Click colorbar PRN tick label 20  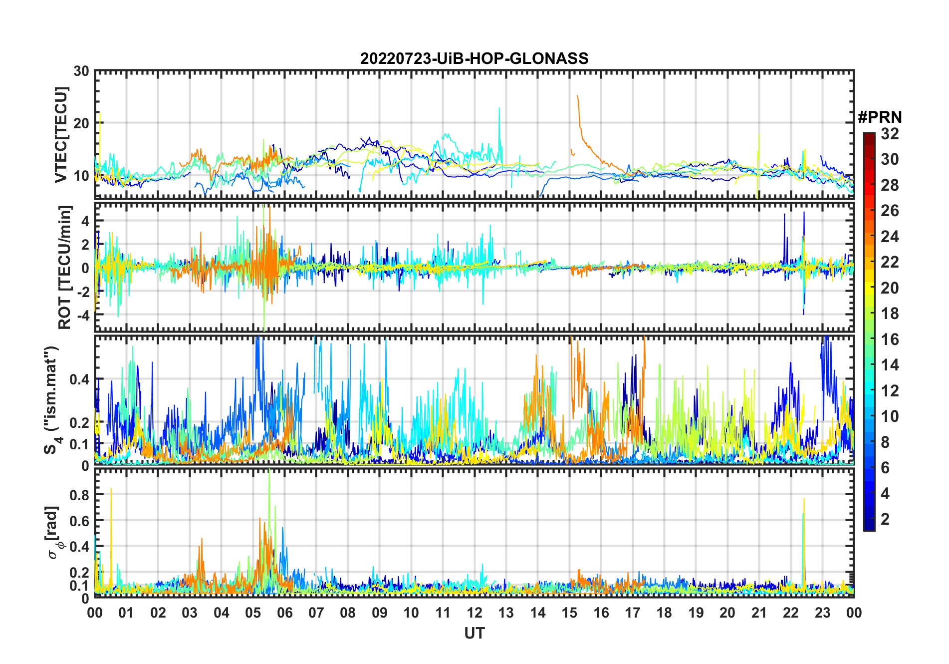(x=890, y=288)
